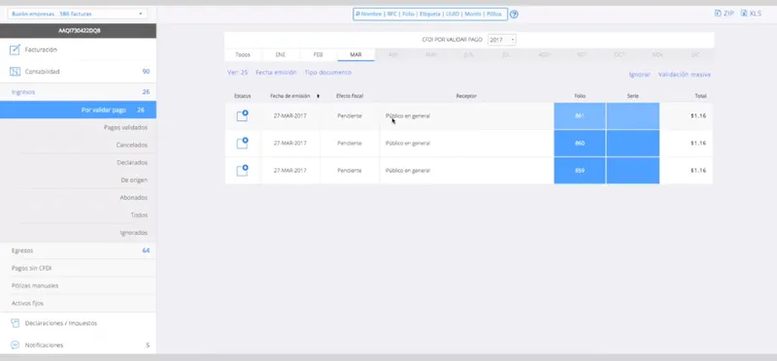Click the Validación masiva link
The width and height of the screenshot is (777, 361).
coord(685,75)
